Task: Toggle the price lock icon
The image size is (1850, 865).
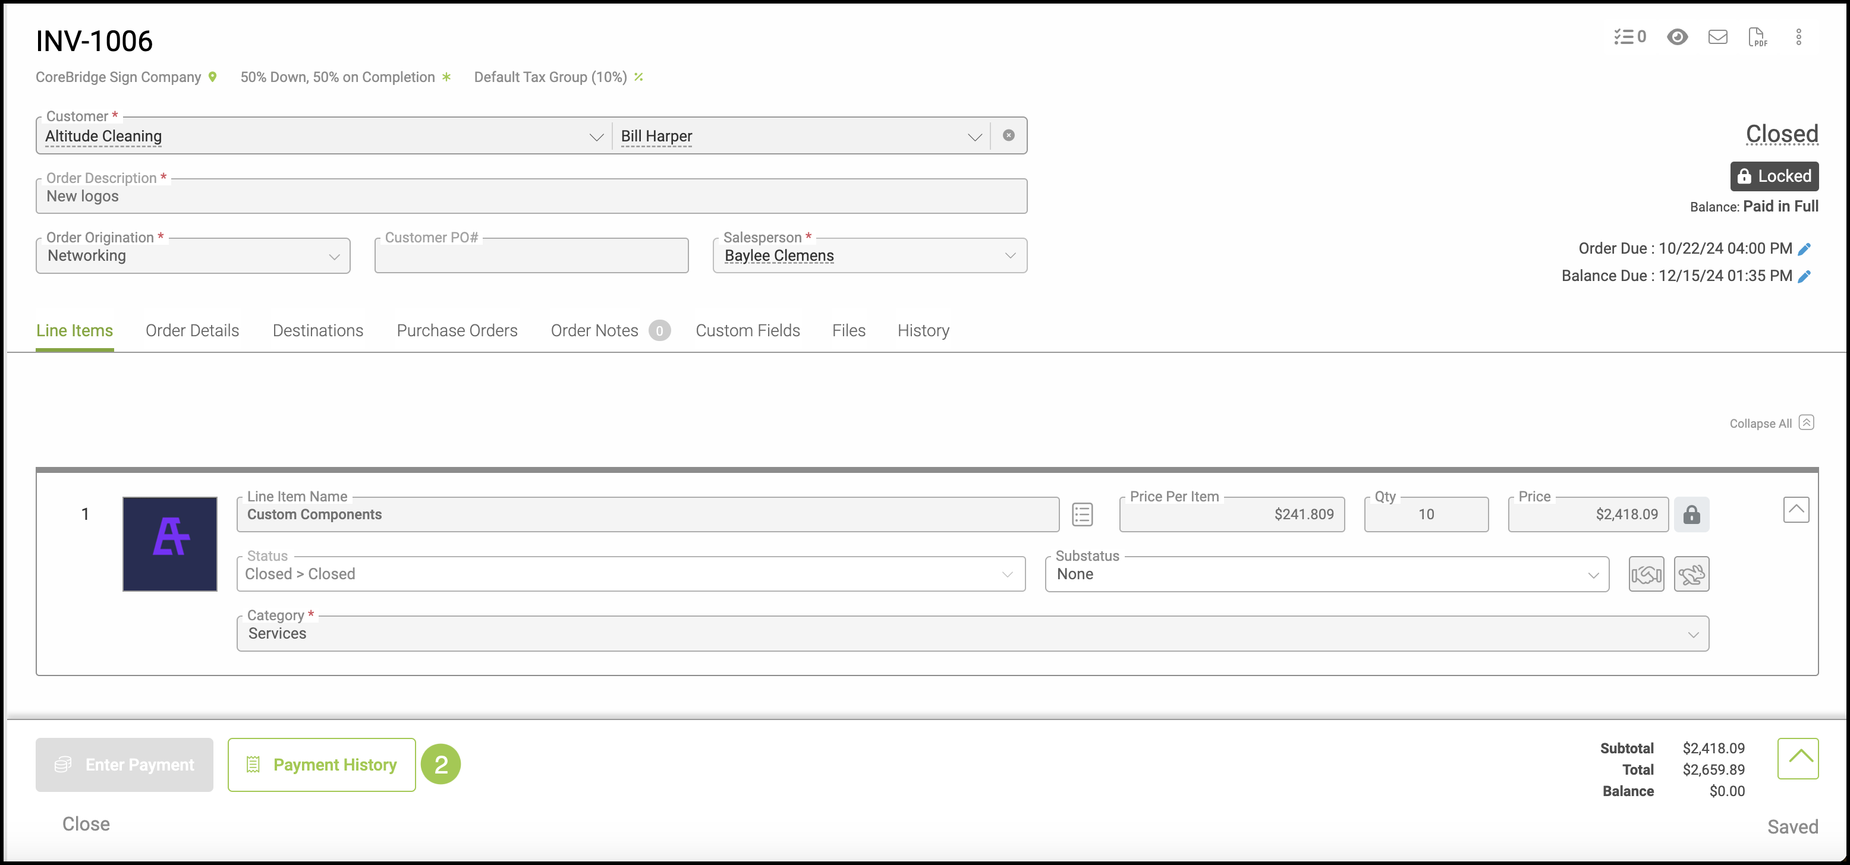Action: (1691, 514)
